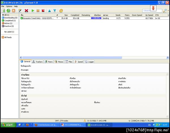This screenshot has width=170, height=133.
Task: Open the search engine dropdown arrow
Action: click(168, 10)
